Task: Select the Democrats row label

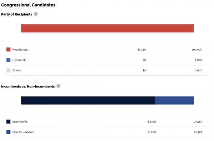Action: [19, 60]
